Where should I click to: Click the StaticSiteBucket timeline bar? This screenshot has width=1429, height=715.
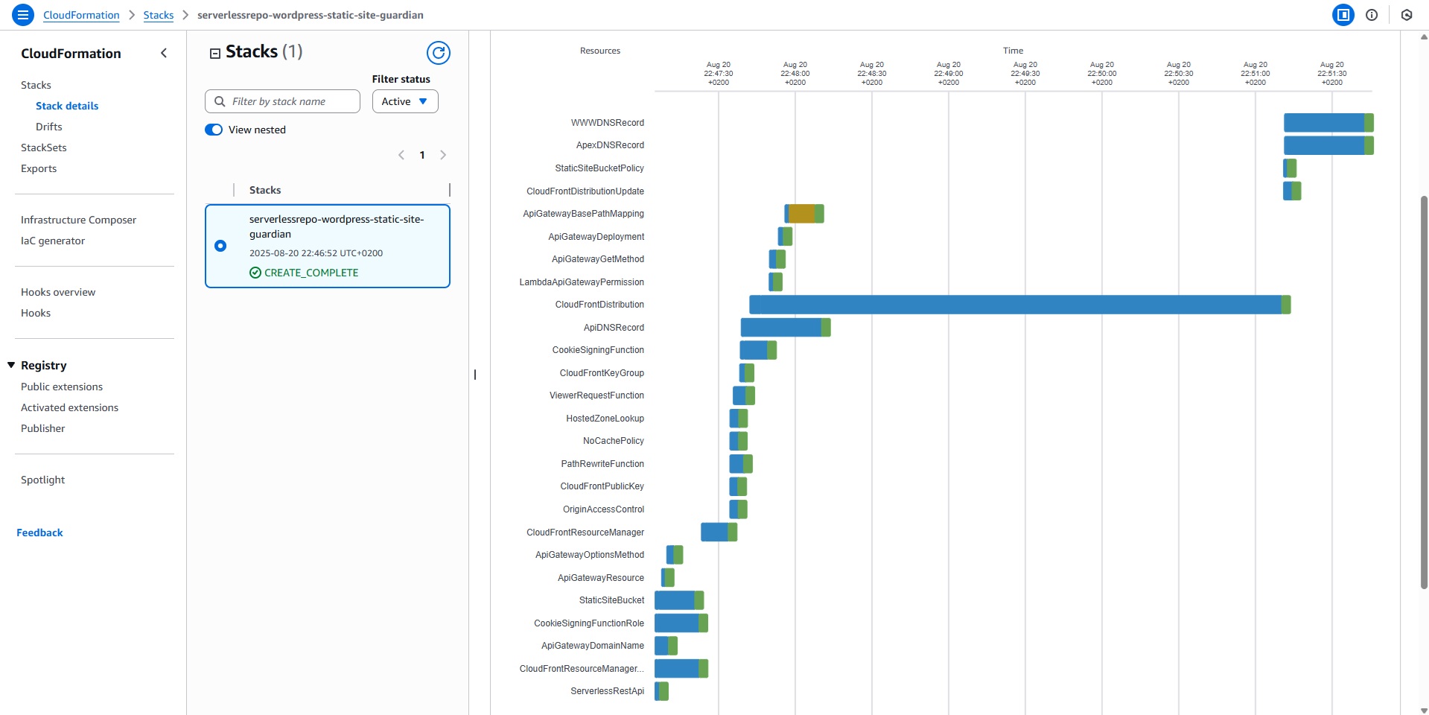pos(679,600)
